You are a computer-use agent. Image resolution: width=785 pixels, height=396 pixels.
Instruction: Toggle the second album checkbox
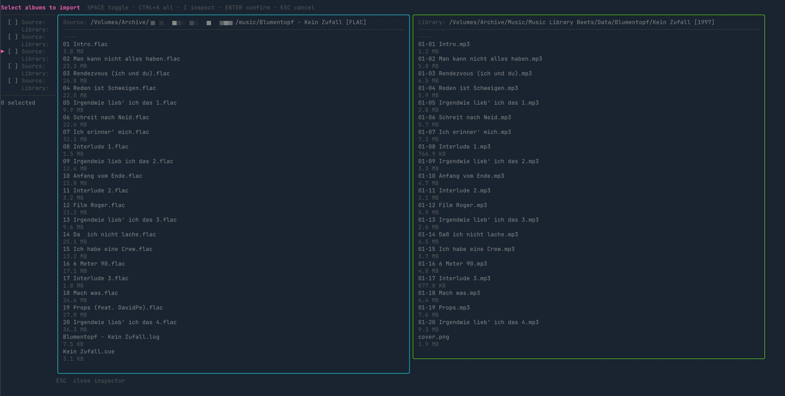13,37
